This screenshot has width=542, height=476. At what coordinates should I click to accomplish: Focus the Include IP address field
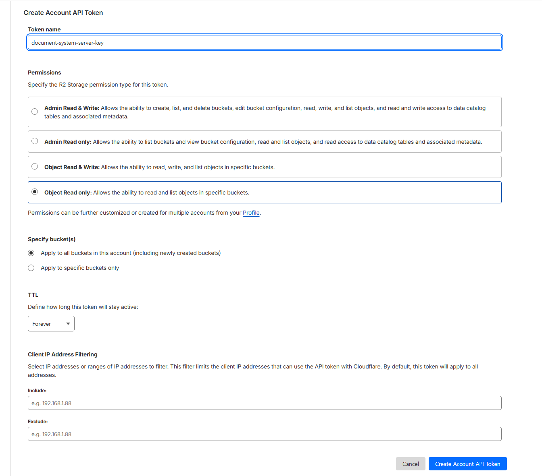point(265,403)
